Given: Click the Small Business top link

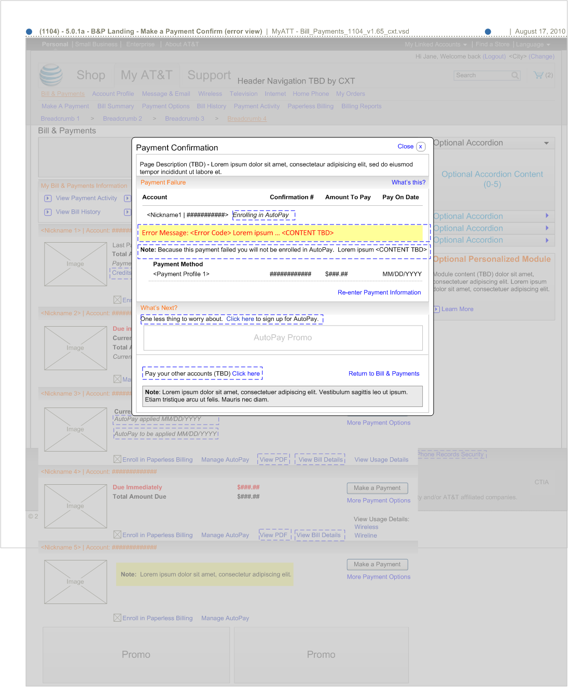Looking at the screenshot, I should (96, 45).
